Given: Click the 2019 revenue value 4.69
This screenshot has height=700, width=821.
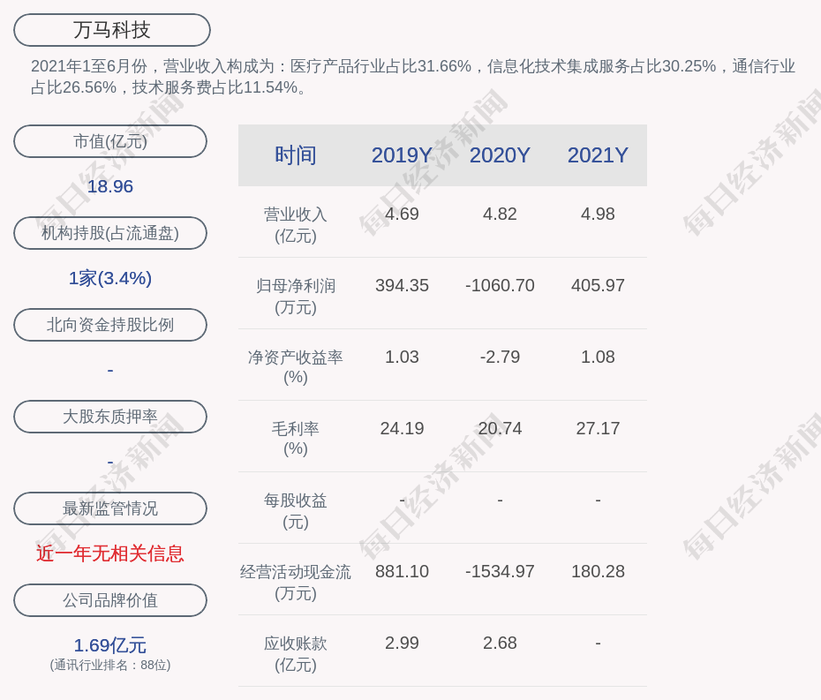Looking at the screenshot, I should coord(402,214).
